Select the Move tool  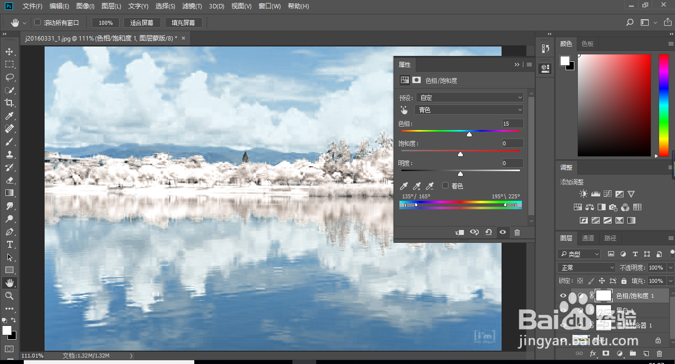[x=9, y=51]
